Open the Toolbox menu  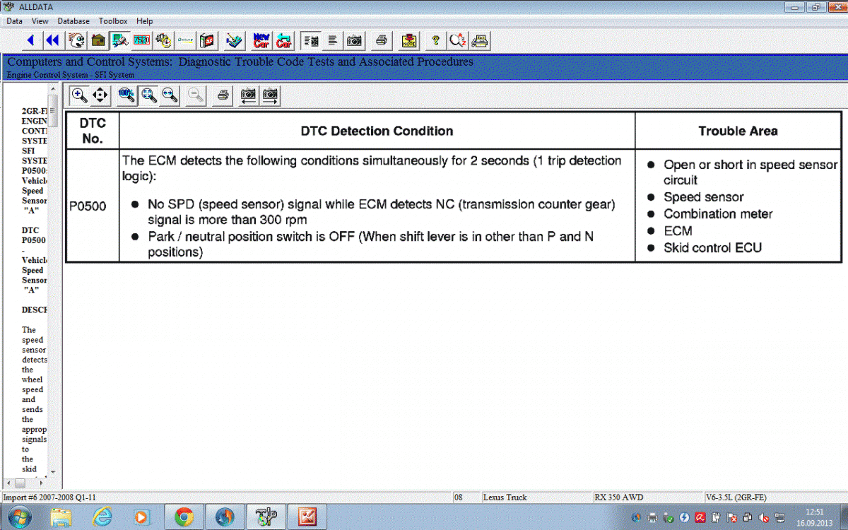click(113, 21)
